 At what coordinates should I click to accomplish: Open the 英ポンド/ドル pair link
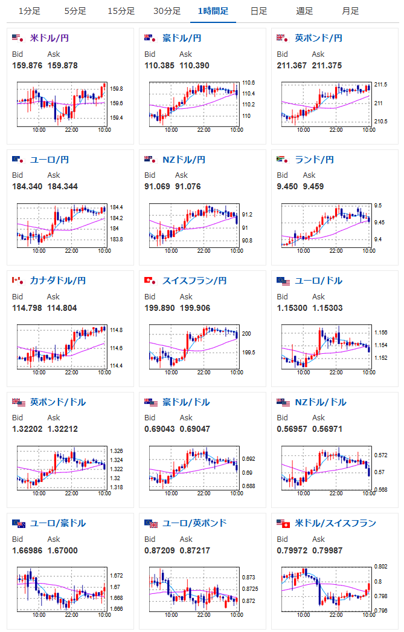[x=57, y=402]
